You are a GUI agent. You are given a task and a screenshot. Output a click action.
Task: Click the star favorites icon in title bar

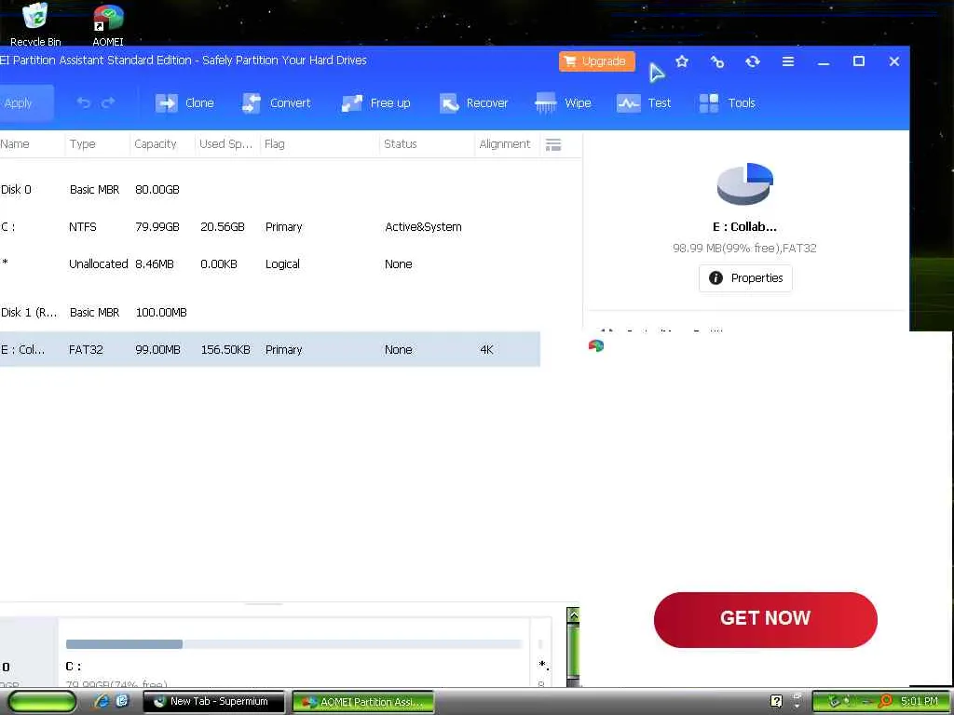pyautogui.click(x=682, y=61)
